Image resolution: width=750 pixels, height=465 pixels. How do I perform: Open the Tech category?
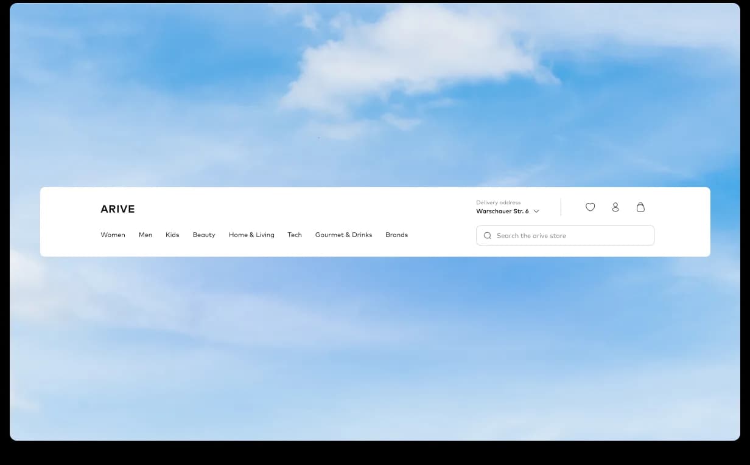click(x=295, y=235)
